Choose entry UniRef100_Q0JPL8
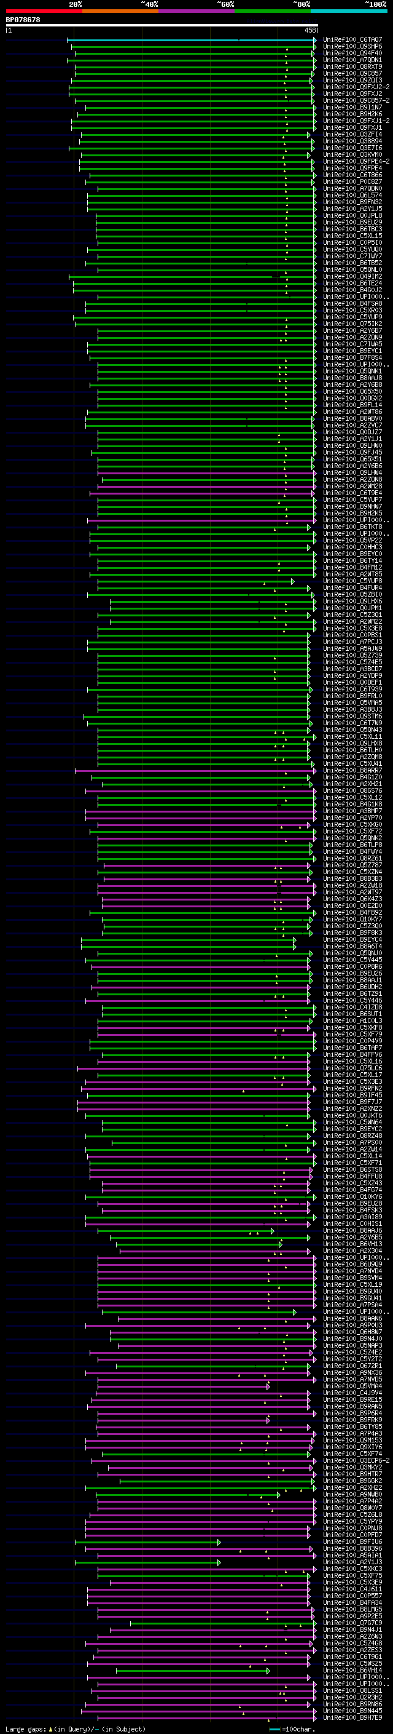The width and height of the screenshot is (393, 1734). coord(352,216)
